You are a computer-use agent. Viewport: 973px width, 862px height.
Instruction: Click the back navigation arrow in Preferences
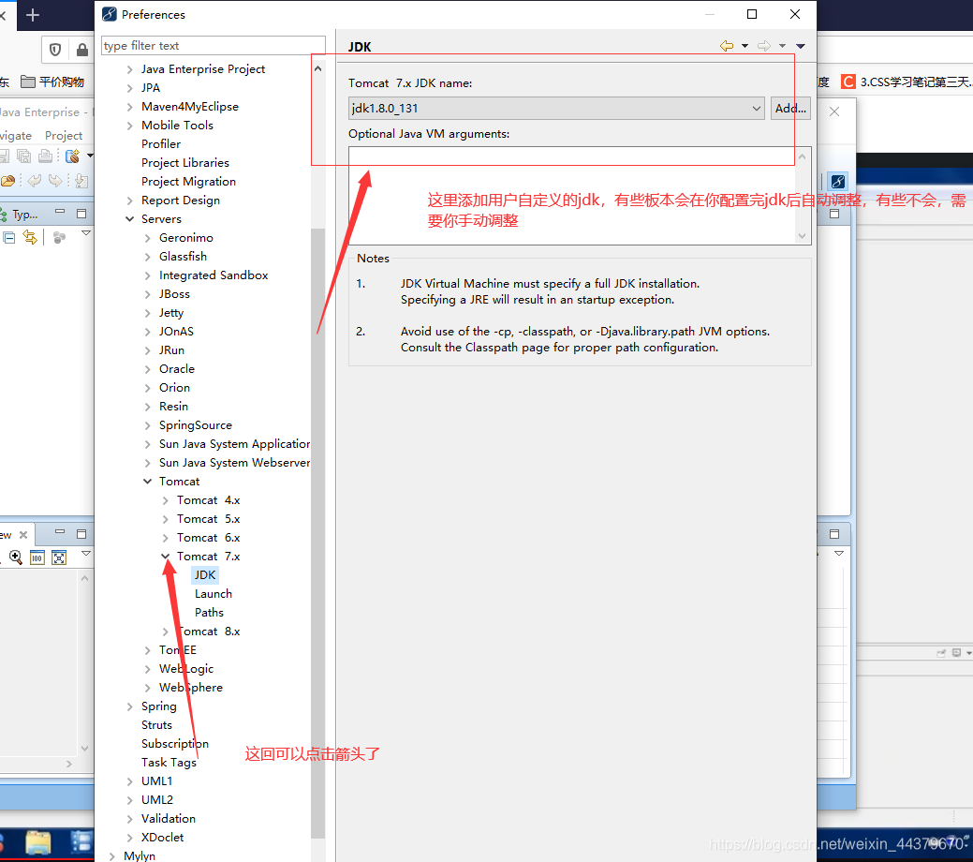pyautogui.click(x=727, y=46)
